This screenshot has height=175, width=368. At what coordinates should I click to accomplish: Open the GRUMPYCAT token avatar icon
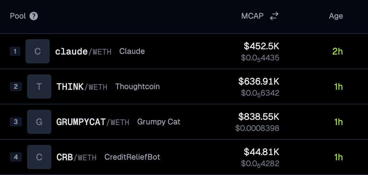click(x=39, y=122)
